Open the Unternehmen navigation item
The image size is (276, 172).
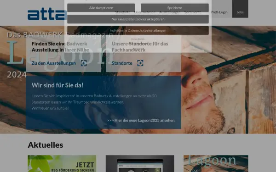coord(145,12)
